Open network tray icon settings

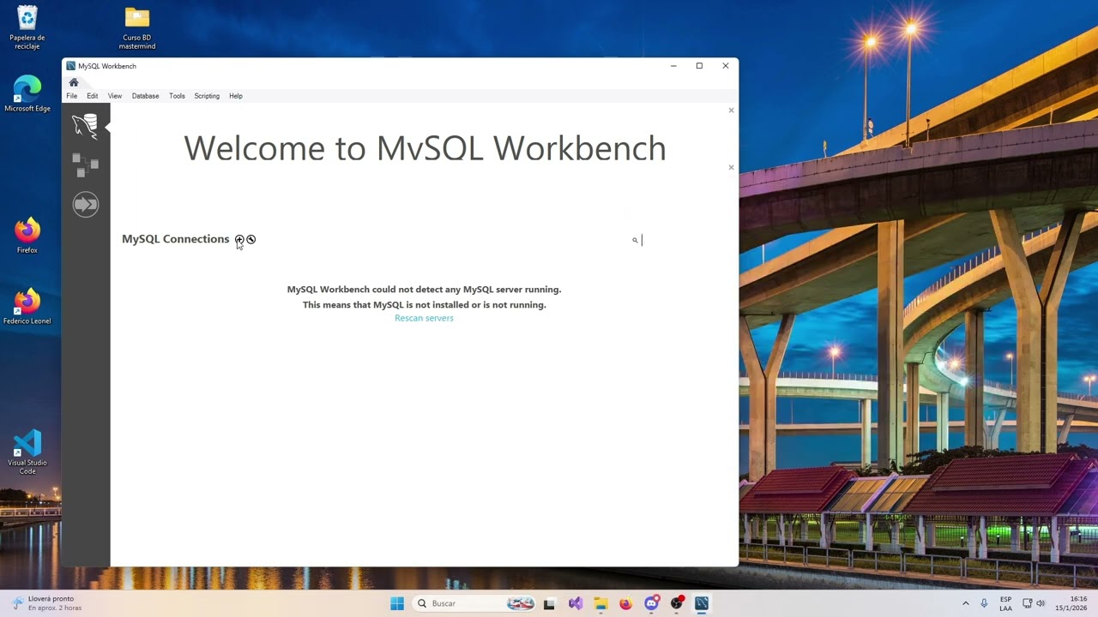pos(1028,603)
